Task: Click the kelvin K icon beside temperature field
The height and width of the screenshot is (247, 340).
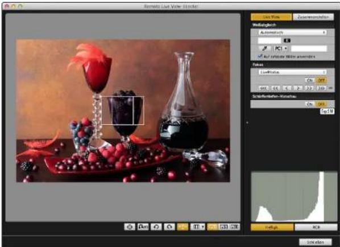Action: (x=287, y=40)
